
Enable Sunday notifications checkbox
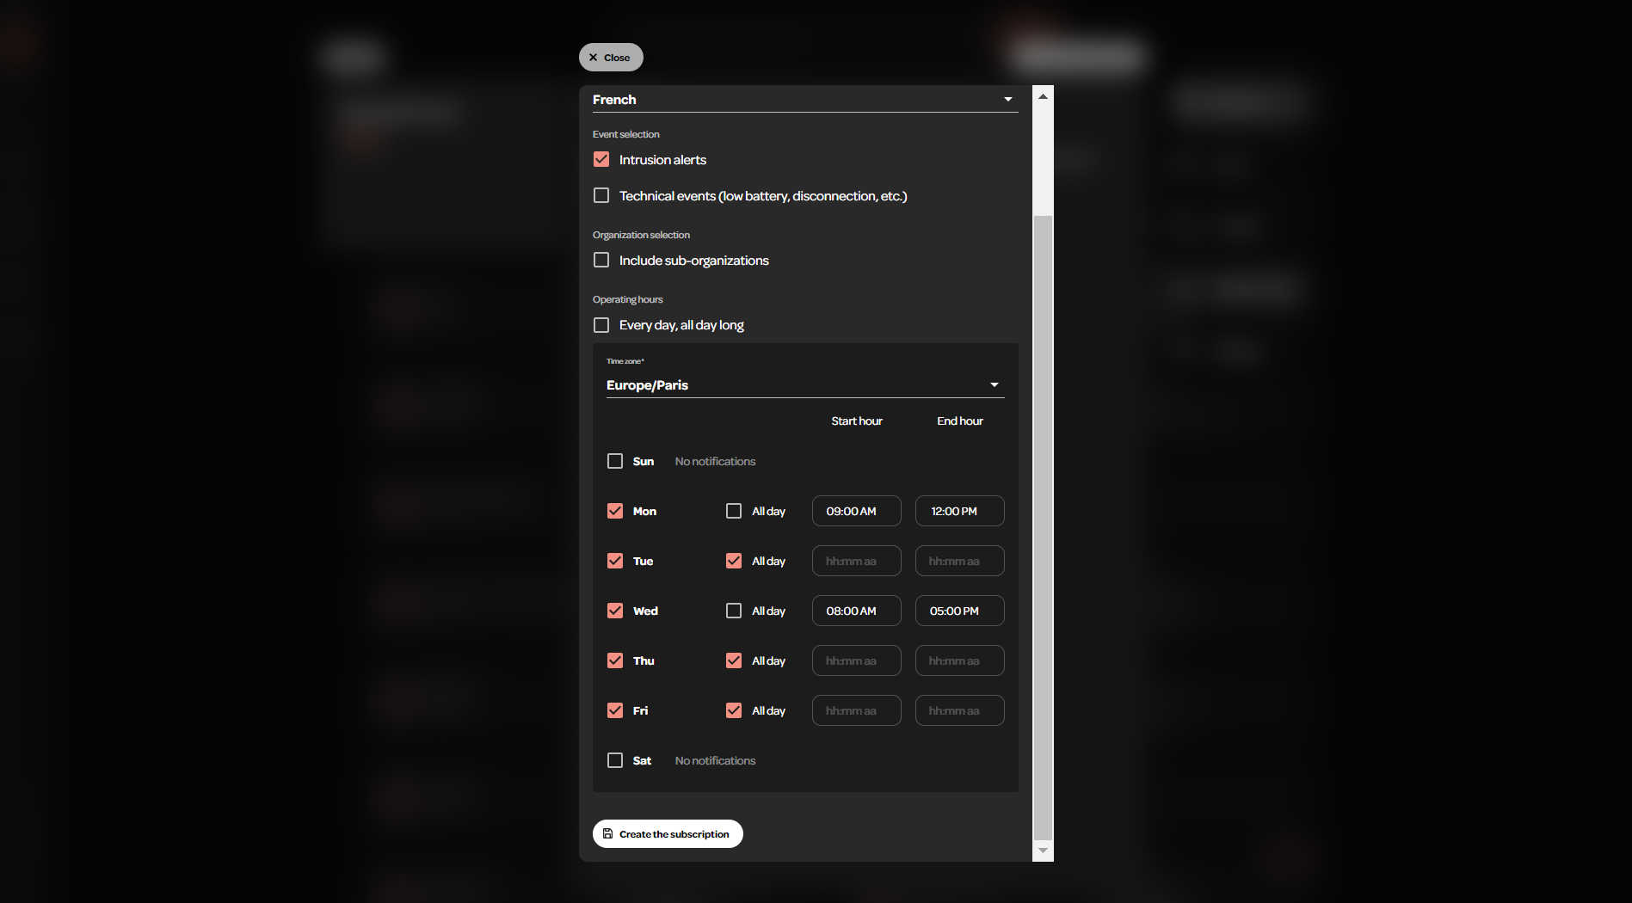[615, 462]
